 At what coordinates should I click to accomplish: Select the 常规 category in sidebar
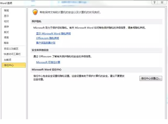pos(6,11)
